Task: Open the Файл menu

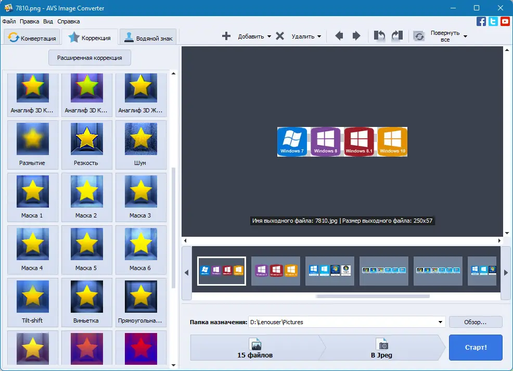Action: click(x=9, y=21)
